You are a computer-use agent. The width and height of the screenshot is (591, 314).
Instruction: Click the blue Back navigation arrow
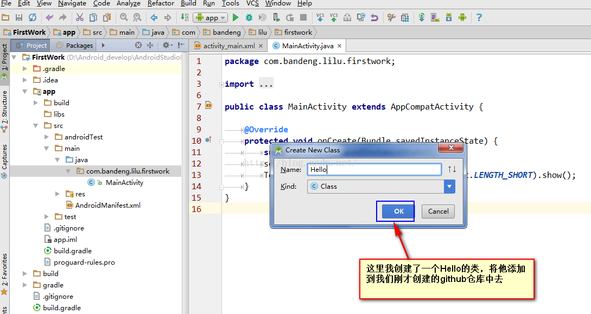pyautogui.click(x=154, y=17)
